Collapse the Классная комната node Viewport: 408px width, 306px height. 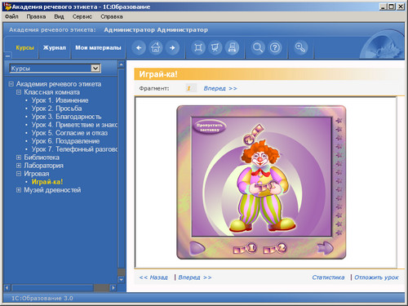click(19, 92)
